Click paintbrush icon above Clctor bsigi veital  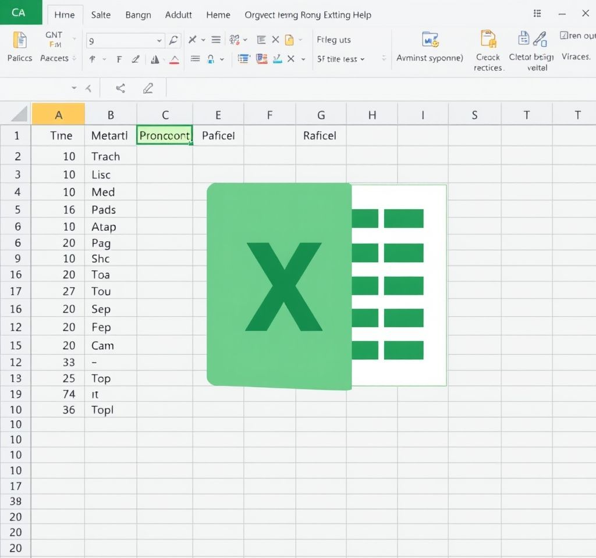(540, 39)
